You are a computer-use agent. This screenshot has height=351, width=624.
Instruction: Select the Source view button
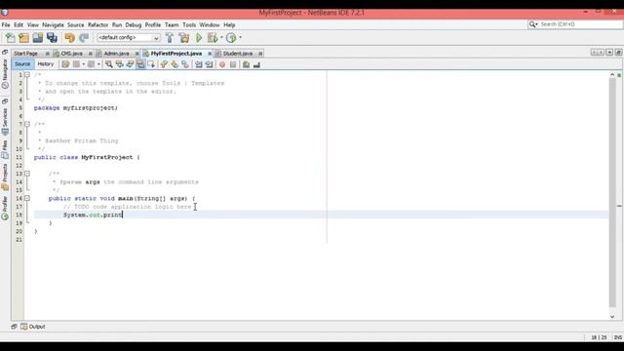22,64
